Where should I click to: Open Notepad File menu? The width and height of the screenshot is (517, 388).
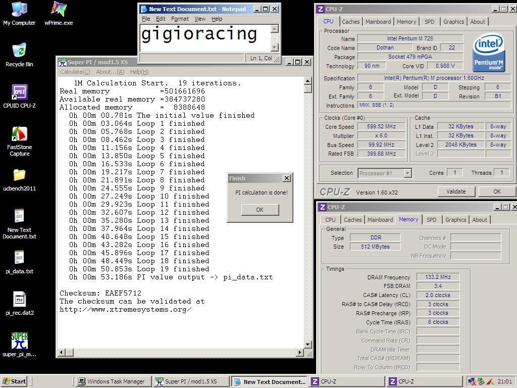[146, 19]
